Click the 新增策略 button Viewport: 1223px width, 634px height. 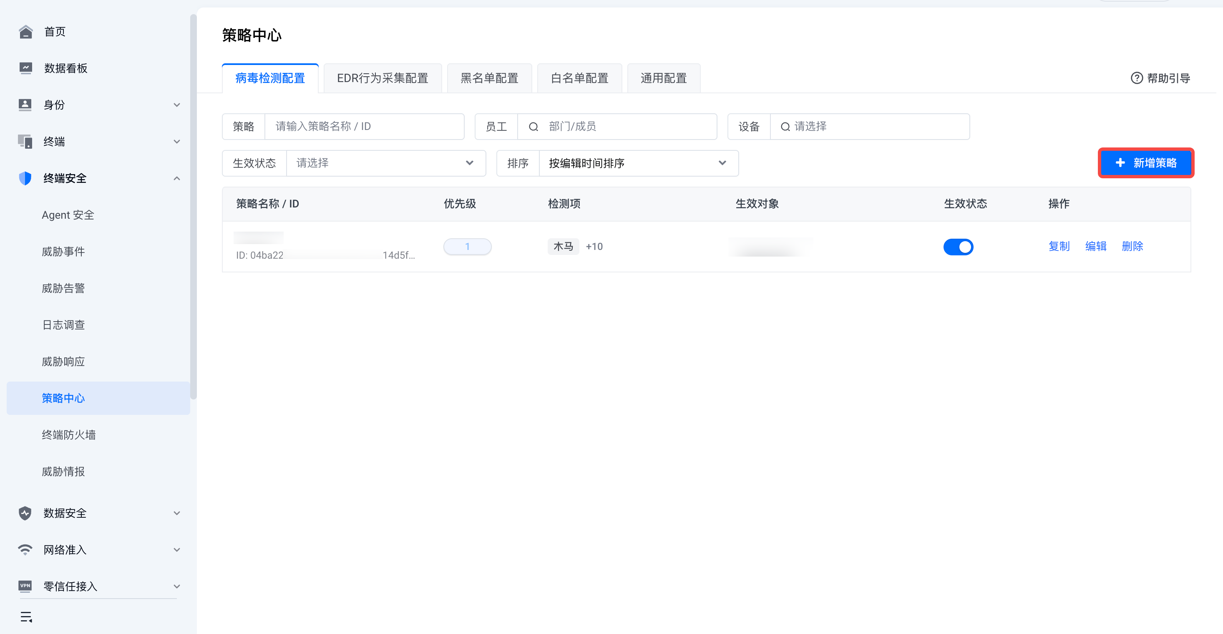(x=1145, y=163)
